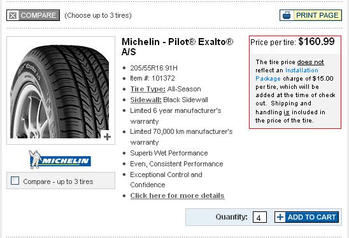Open the Tire Type link
This screenshot has height=238, width=349.
[x=148, y=89]
